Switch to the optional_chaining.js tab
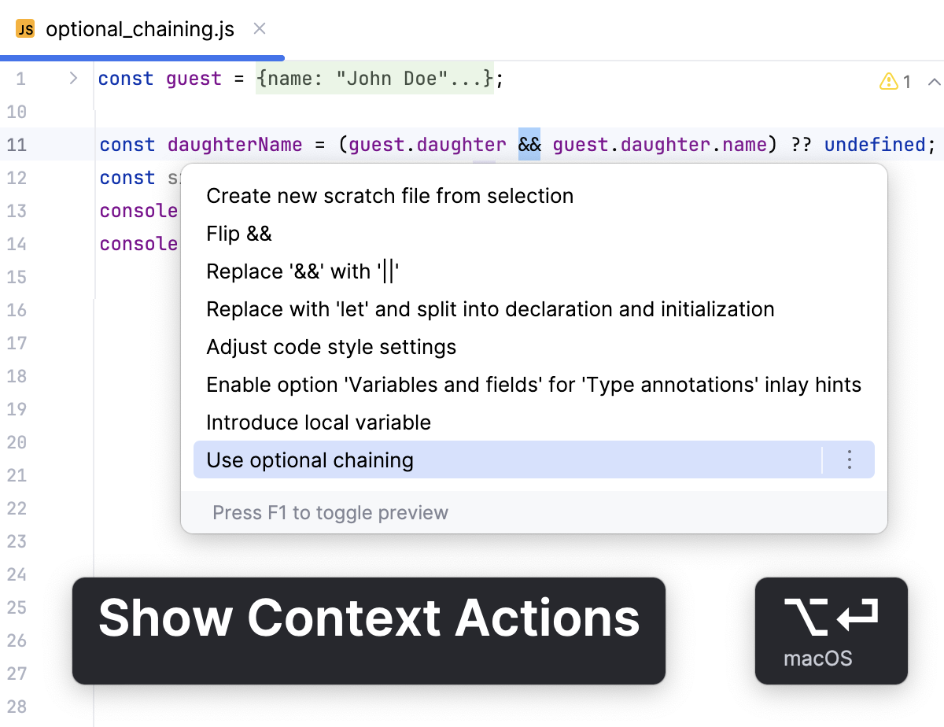 point(140,28)
